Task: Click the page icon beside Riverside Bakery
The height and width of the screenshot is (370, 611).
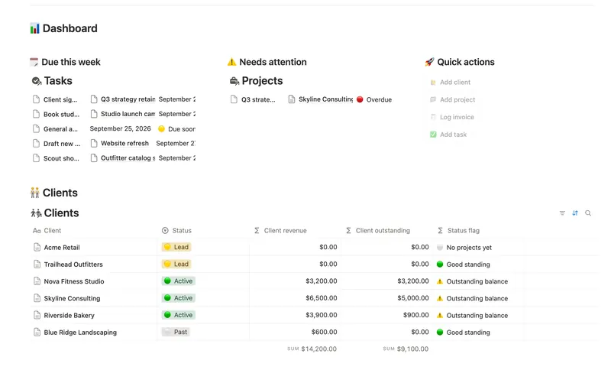Action: (37, 315)
